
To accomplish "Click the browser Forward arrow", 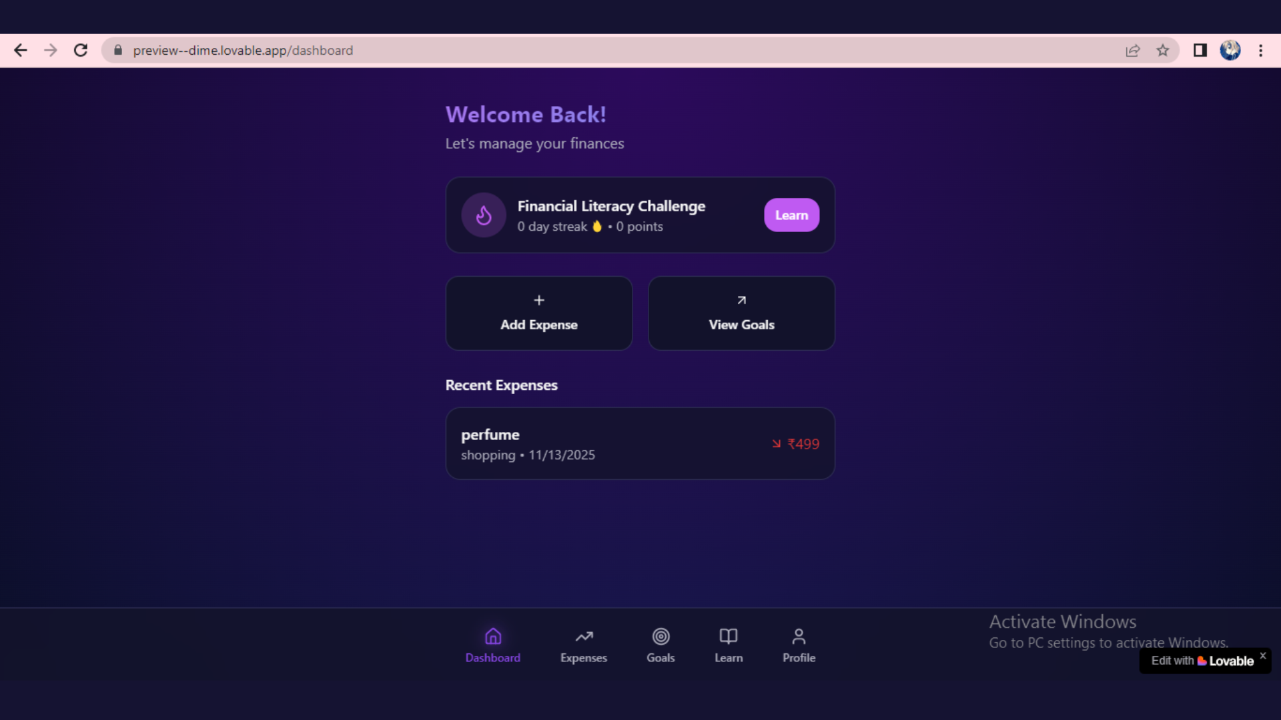I will click(x=51, y=51).
